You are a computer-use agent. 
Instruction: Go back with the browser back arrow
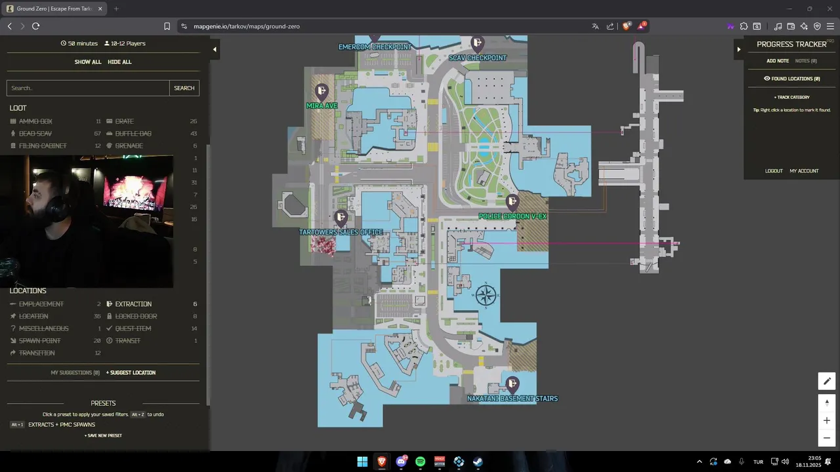(x=9, y=26)
